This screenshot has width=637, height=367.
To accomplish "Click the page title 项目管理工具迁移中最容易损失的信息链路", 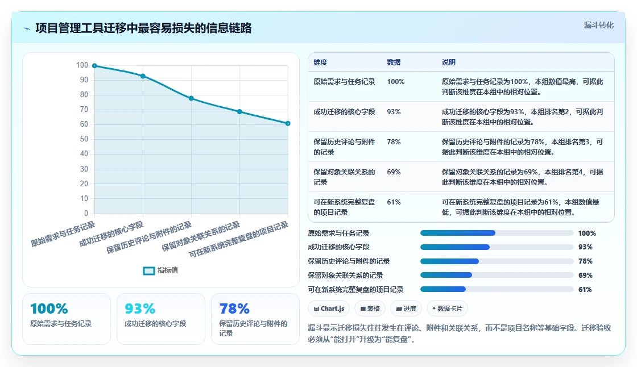I will [x=143, y=28].
